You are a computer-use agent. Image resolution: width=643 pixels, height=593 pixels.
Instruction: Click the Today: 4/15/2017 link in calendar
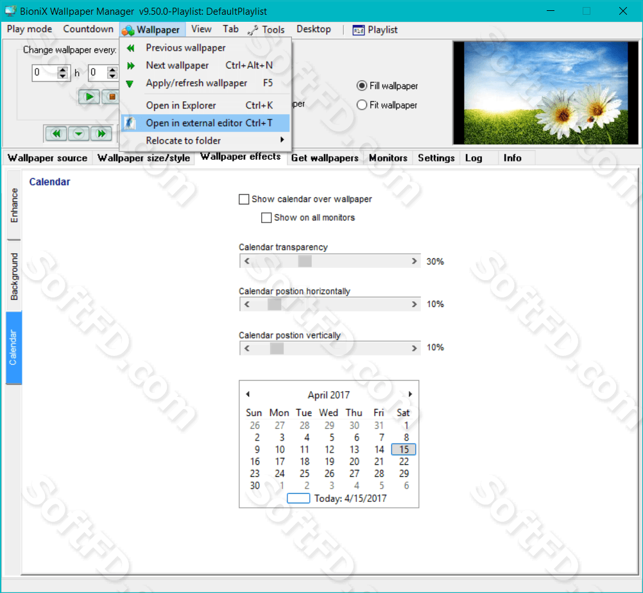pos(337,498)
